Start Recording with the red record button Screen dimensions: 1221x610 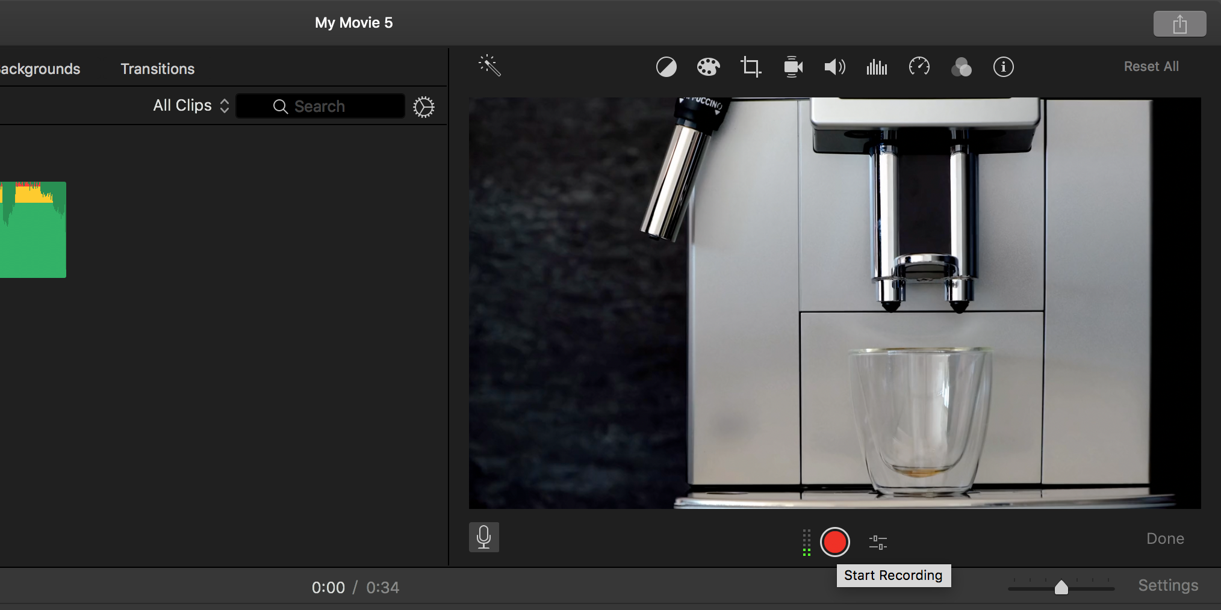(x=835, y=542)
